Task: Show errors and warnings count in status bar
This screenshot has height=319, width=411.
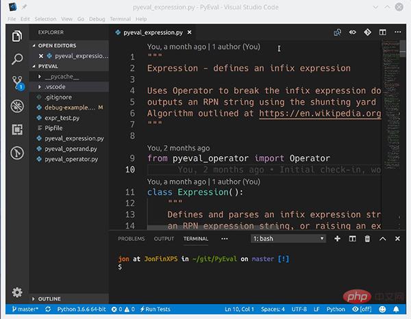Action: (x=123, y=309)
